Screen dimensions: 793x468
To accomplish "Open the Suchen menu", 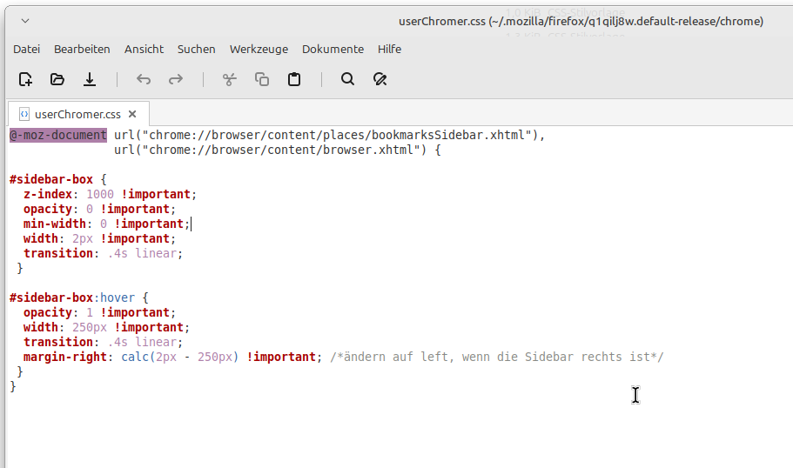I will 196,49.
